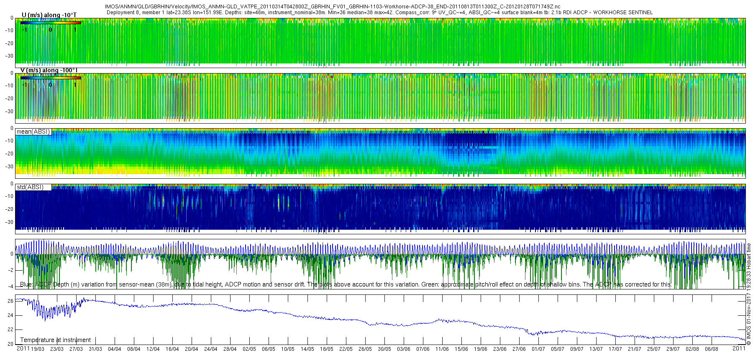The image size is (753, 355).
Task: Click the 02/05 date tick label
Action: tap(249, 349)
